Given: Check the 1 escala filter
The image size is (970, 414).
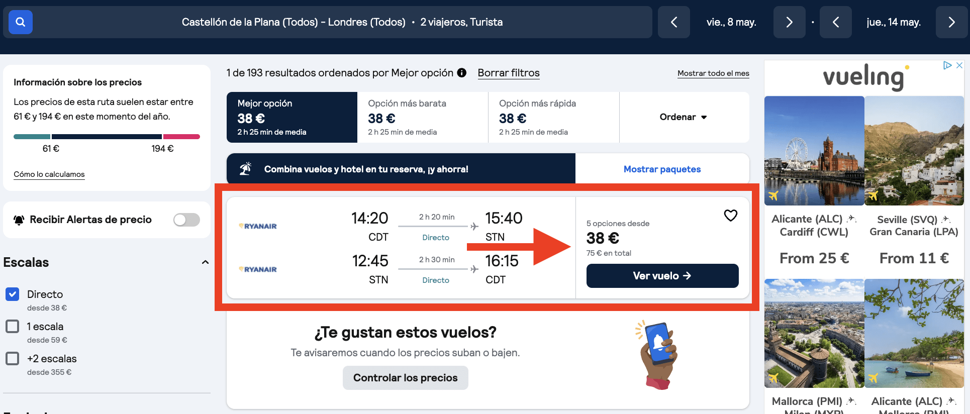Looking at the screenshot, I should tap(13, 327).
